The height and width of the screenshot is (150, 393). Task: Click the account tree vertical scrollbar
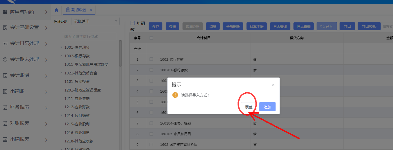120,53
